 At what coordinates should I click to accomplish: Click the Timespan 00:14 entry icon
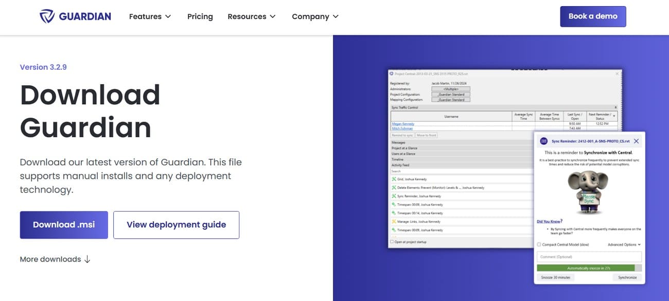394,213
